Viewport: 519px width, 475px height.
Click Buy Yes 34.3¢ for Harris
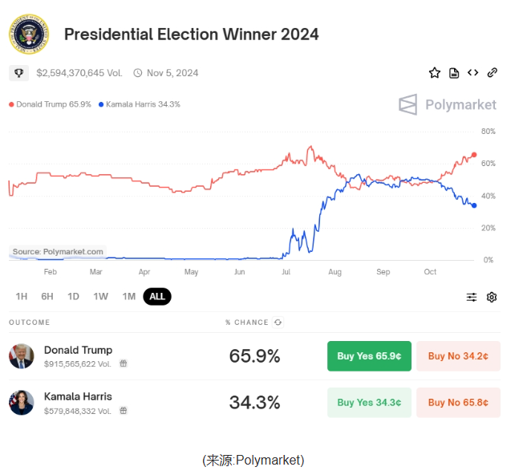pyautogui.click(x=369, y=403)
